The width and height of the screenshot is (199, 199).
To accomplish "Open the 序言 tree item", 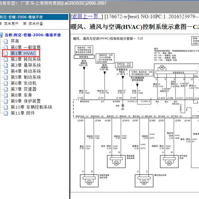I will [15, 41].
